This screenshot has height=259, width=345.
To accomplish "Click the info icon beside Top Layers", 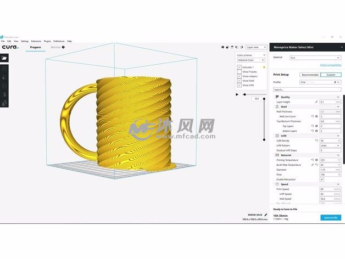I will 316,126.
